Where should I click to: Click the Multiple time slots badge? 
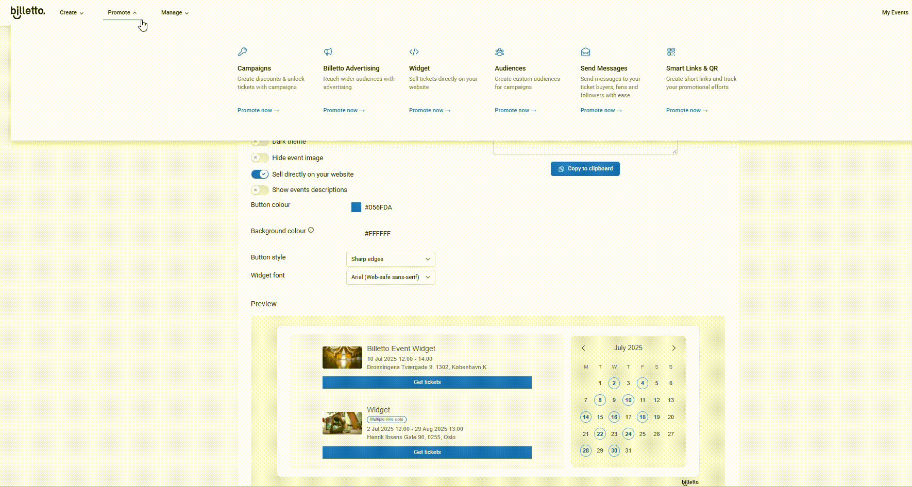point(386,420)
